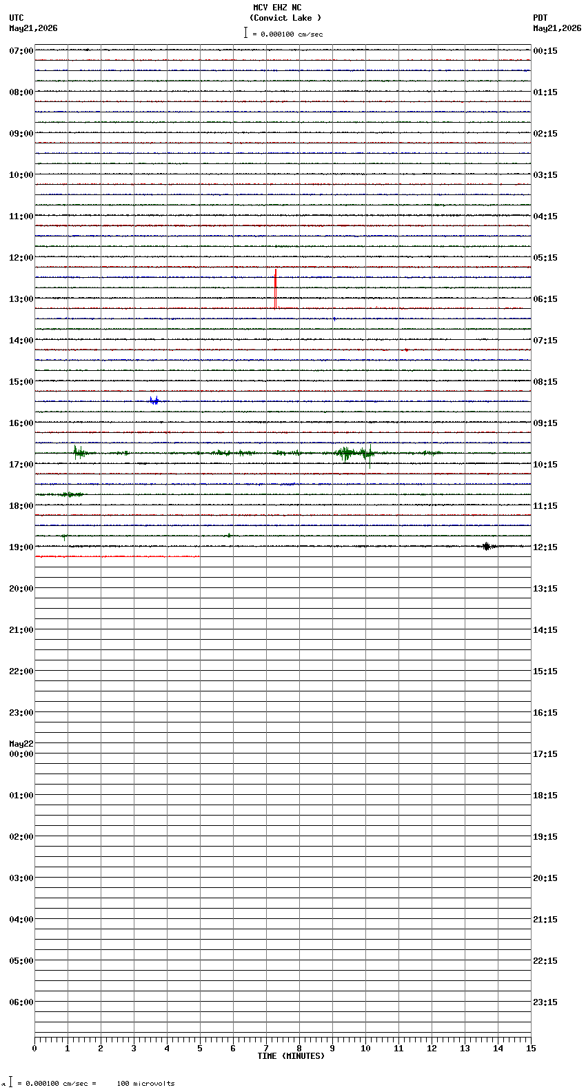The image size is (586, 1092).
Task: Click the '05:00' UTC time label
Action: (x=21, y=961)
